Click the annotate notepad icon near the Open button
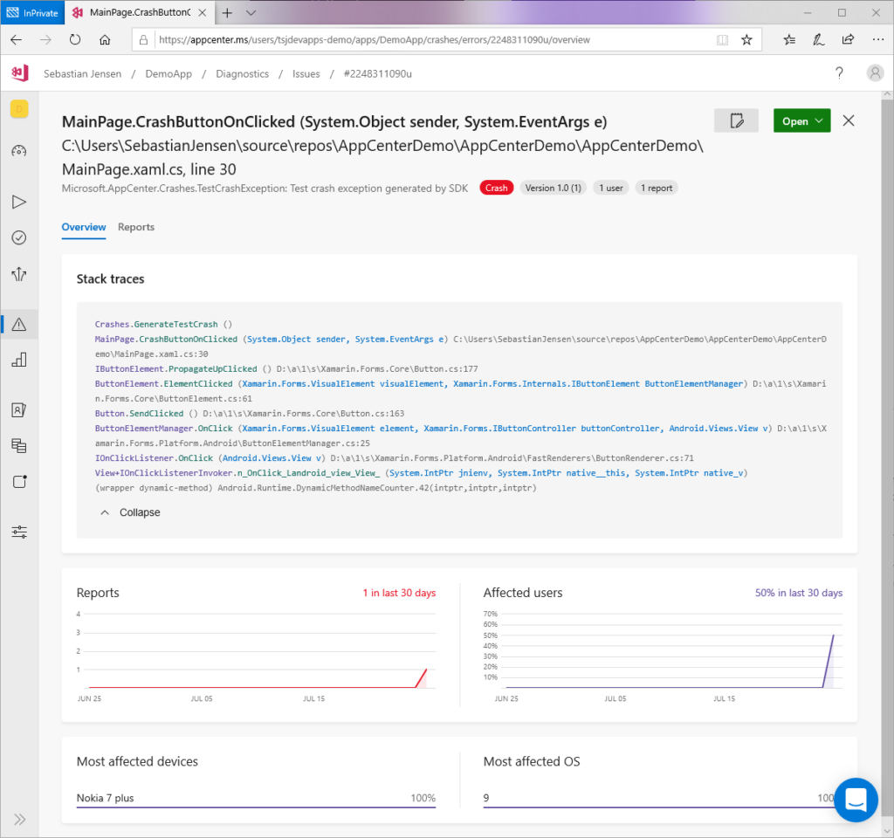This screenshot has height=838, width=894. (x=736, y=120)
